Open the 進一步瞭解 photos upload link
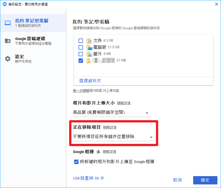This screenshot has height=188, width=221. pos(81,91)
